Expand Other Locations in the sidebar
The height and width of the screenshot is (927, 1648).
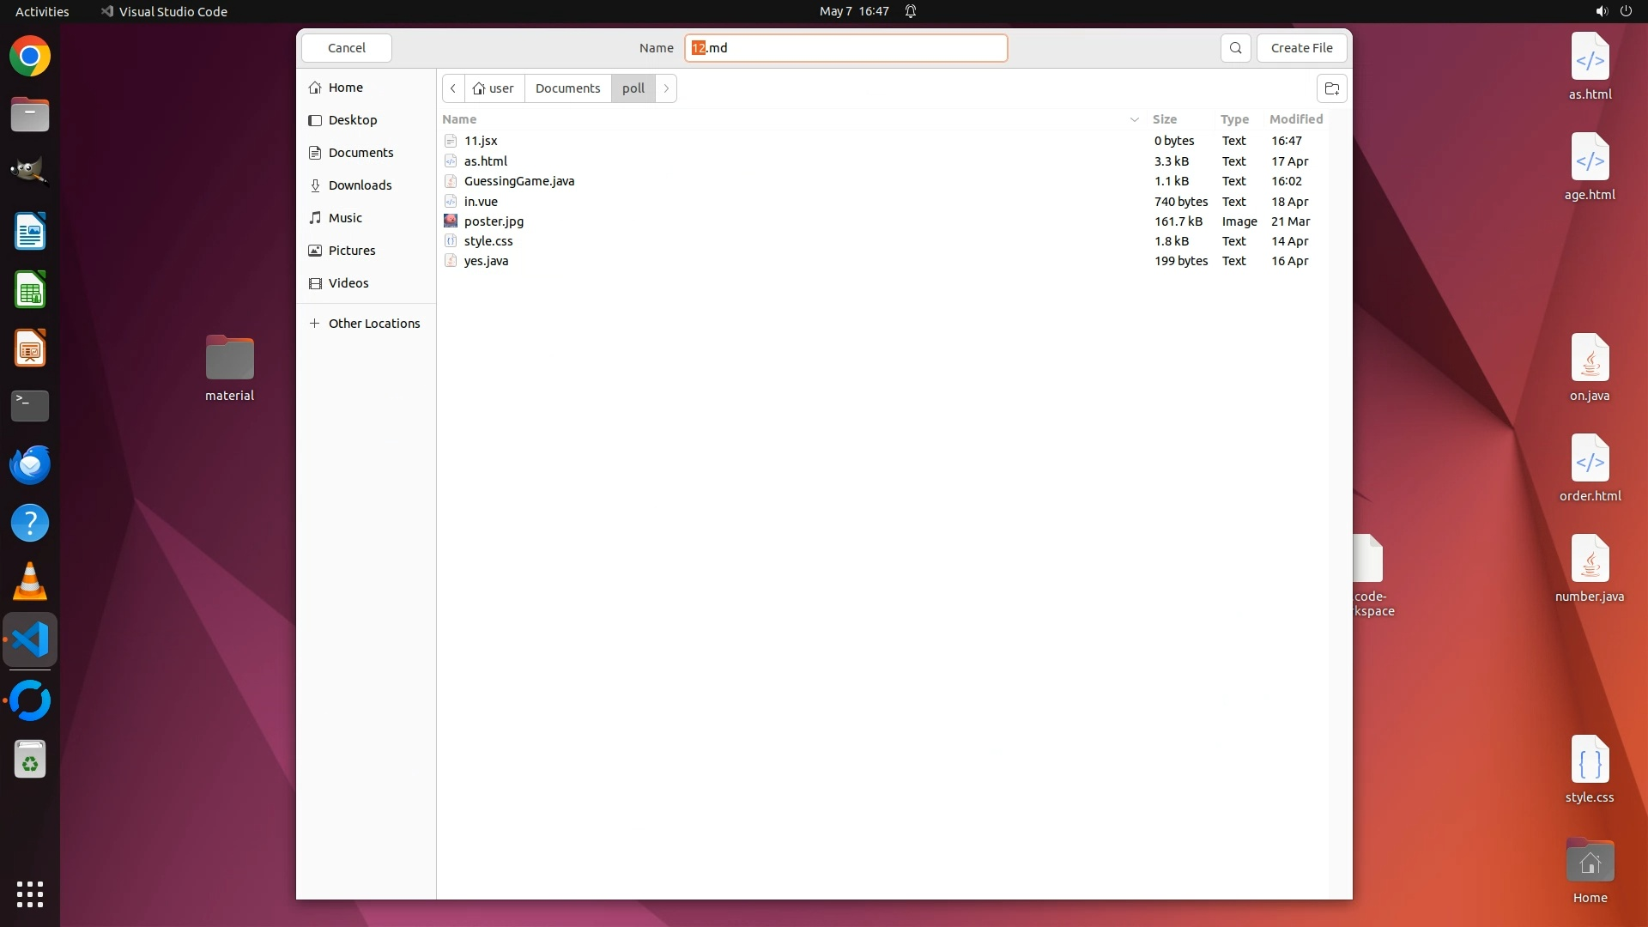point(373,324)
